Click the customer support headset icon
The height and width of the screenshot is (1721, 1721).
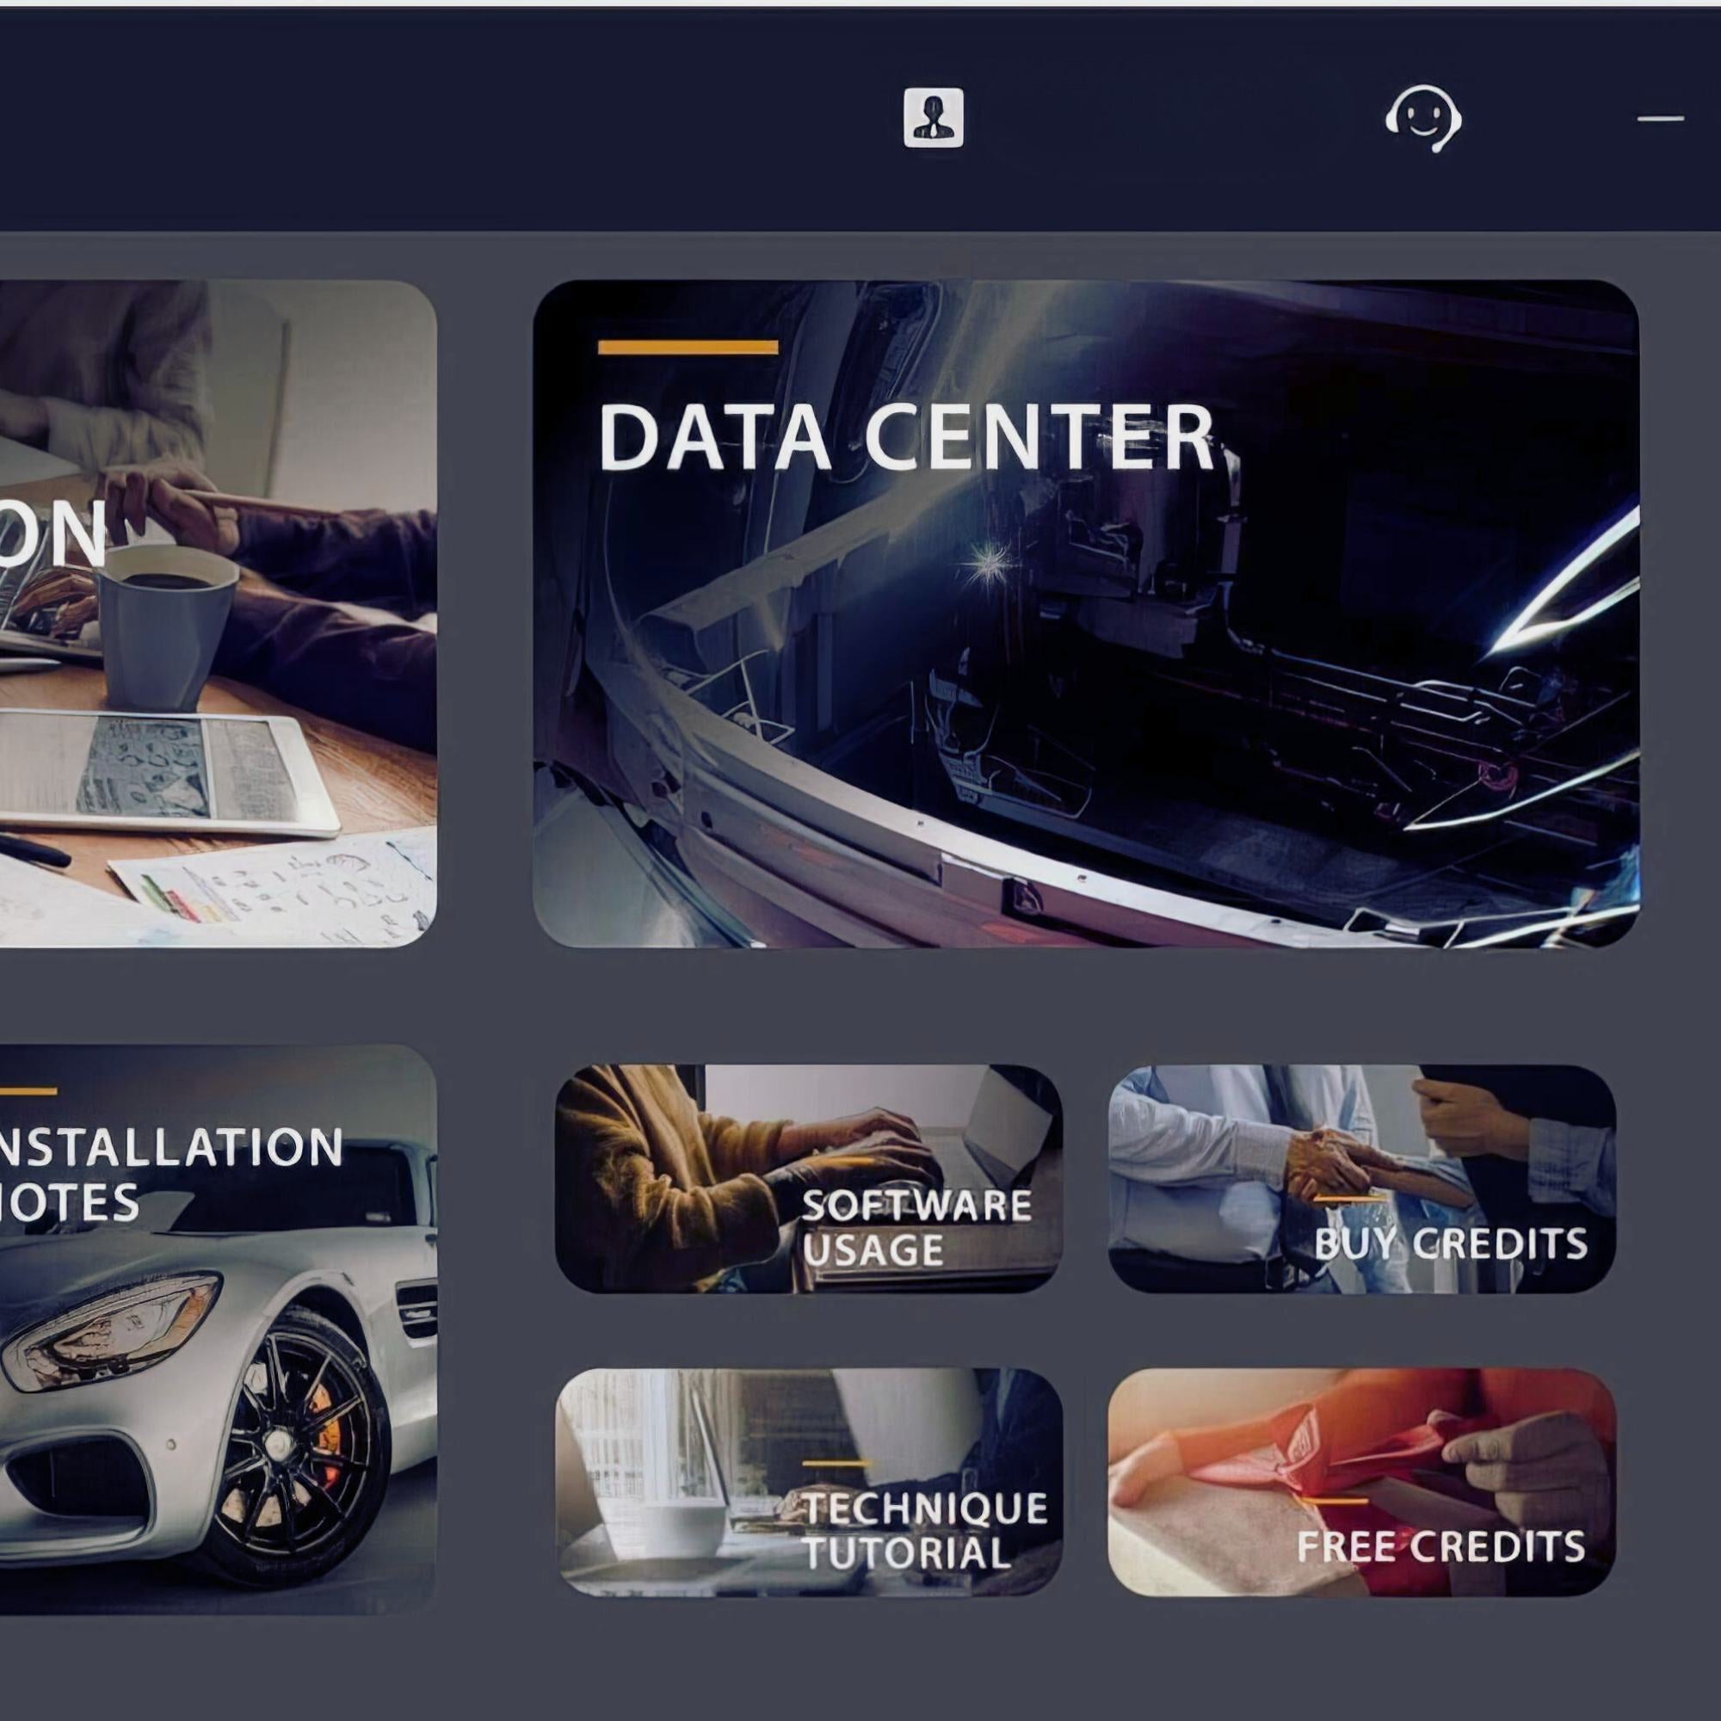[x=1422, y=118]
